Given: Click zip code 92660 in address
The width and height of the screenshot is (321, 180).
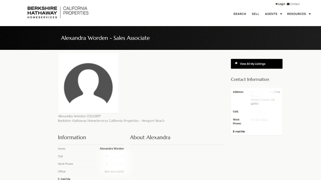Looking at the screenshot, I should 255,104.
